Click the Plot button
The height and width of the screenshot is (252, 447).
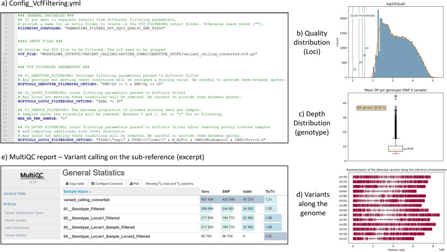pyautogui.click(x=134, y=184)
